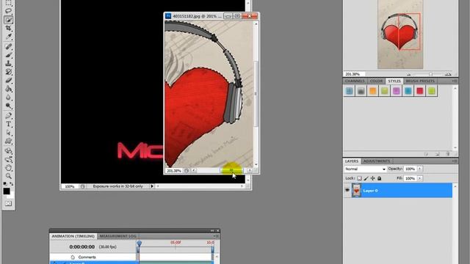Select the Horizontal Type tool

(8, 124)
